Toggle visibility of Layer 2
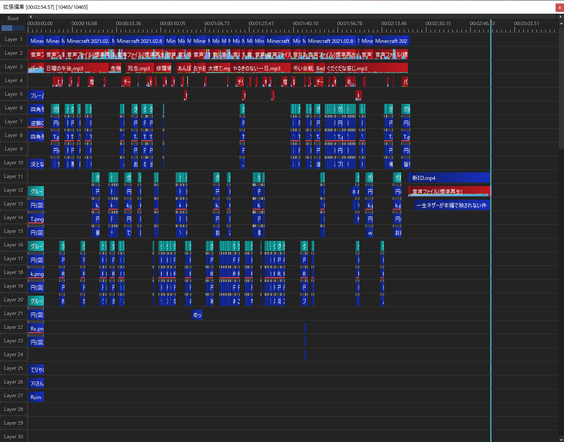 pos(14,54)
